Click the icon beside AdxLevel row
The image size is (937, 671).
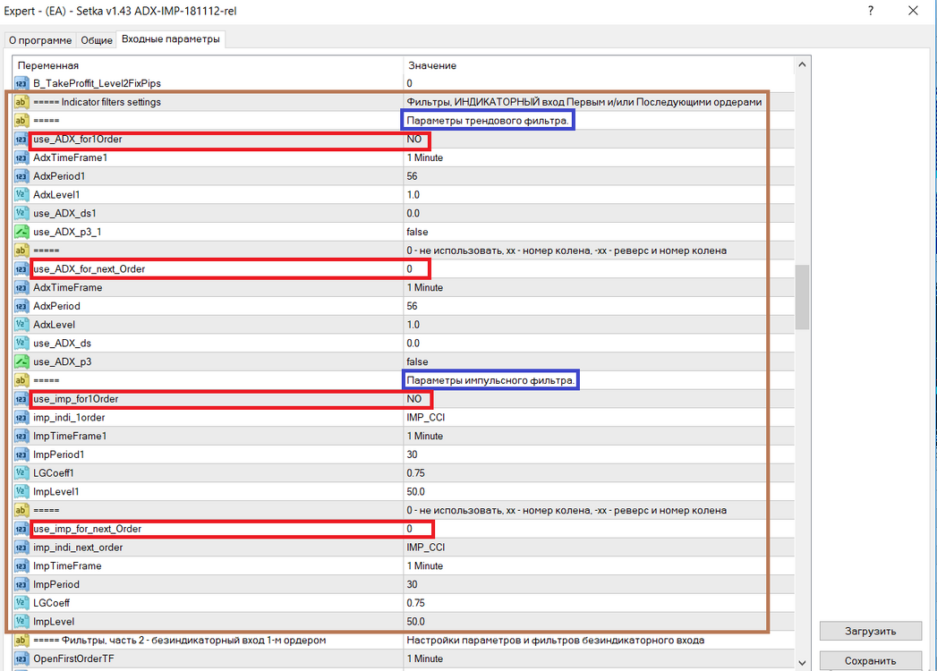tap(21, 325)
